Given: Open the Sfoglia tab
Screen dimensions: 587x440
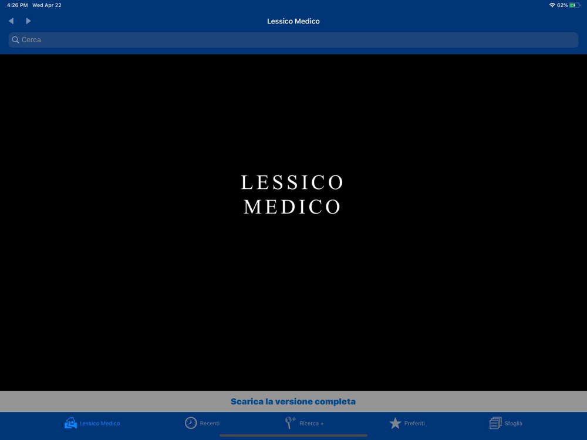Looking at the screenshot, I should point(506,423).
